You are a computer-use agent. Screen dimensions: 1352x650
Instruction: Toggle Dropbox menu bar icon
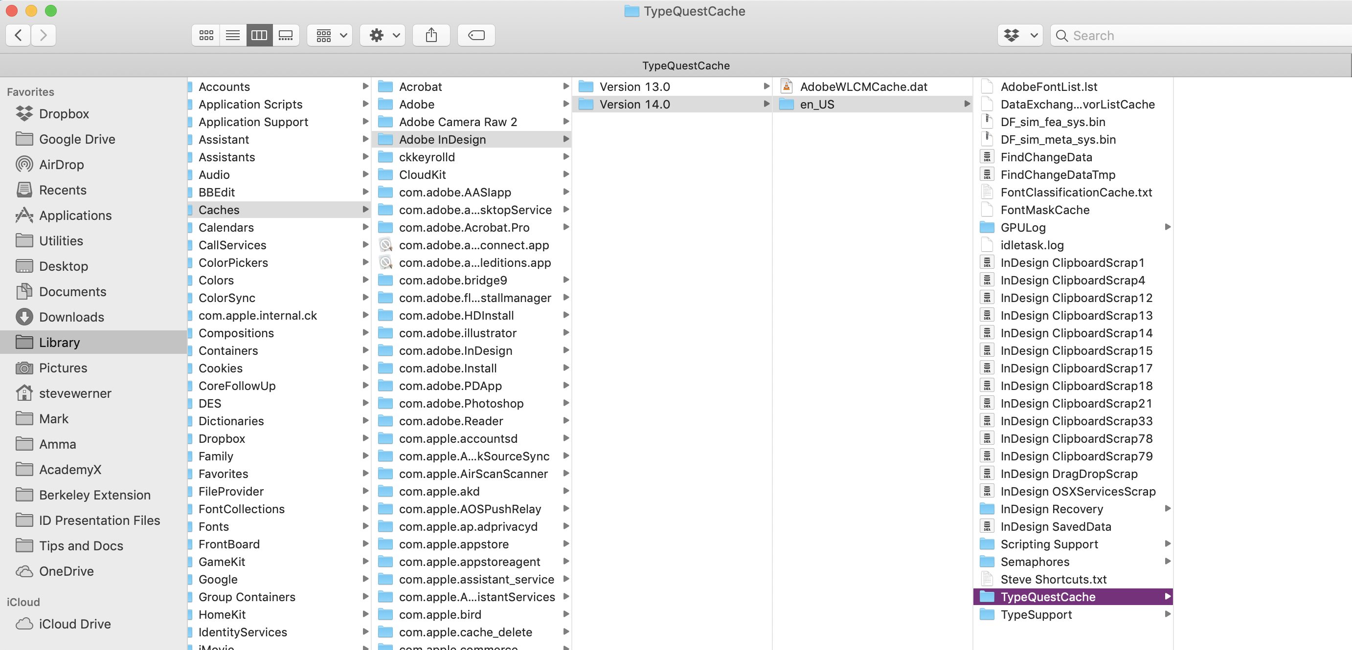tap(1019, 35)
